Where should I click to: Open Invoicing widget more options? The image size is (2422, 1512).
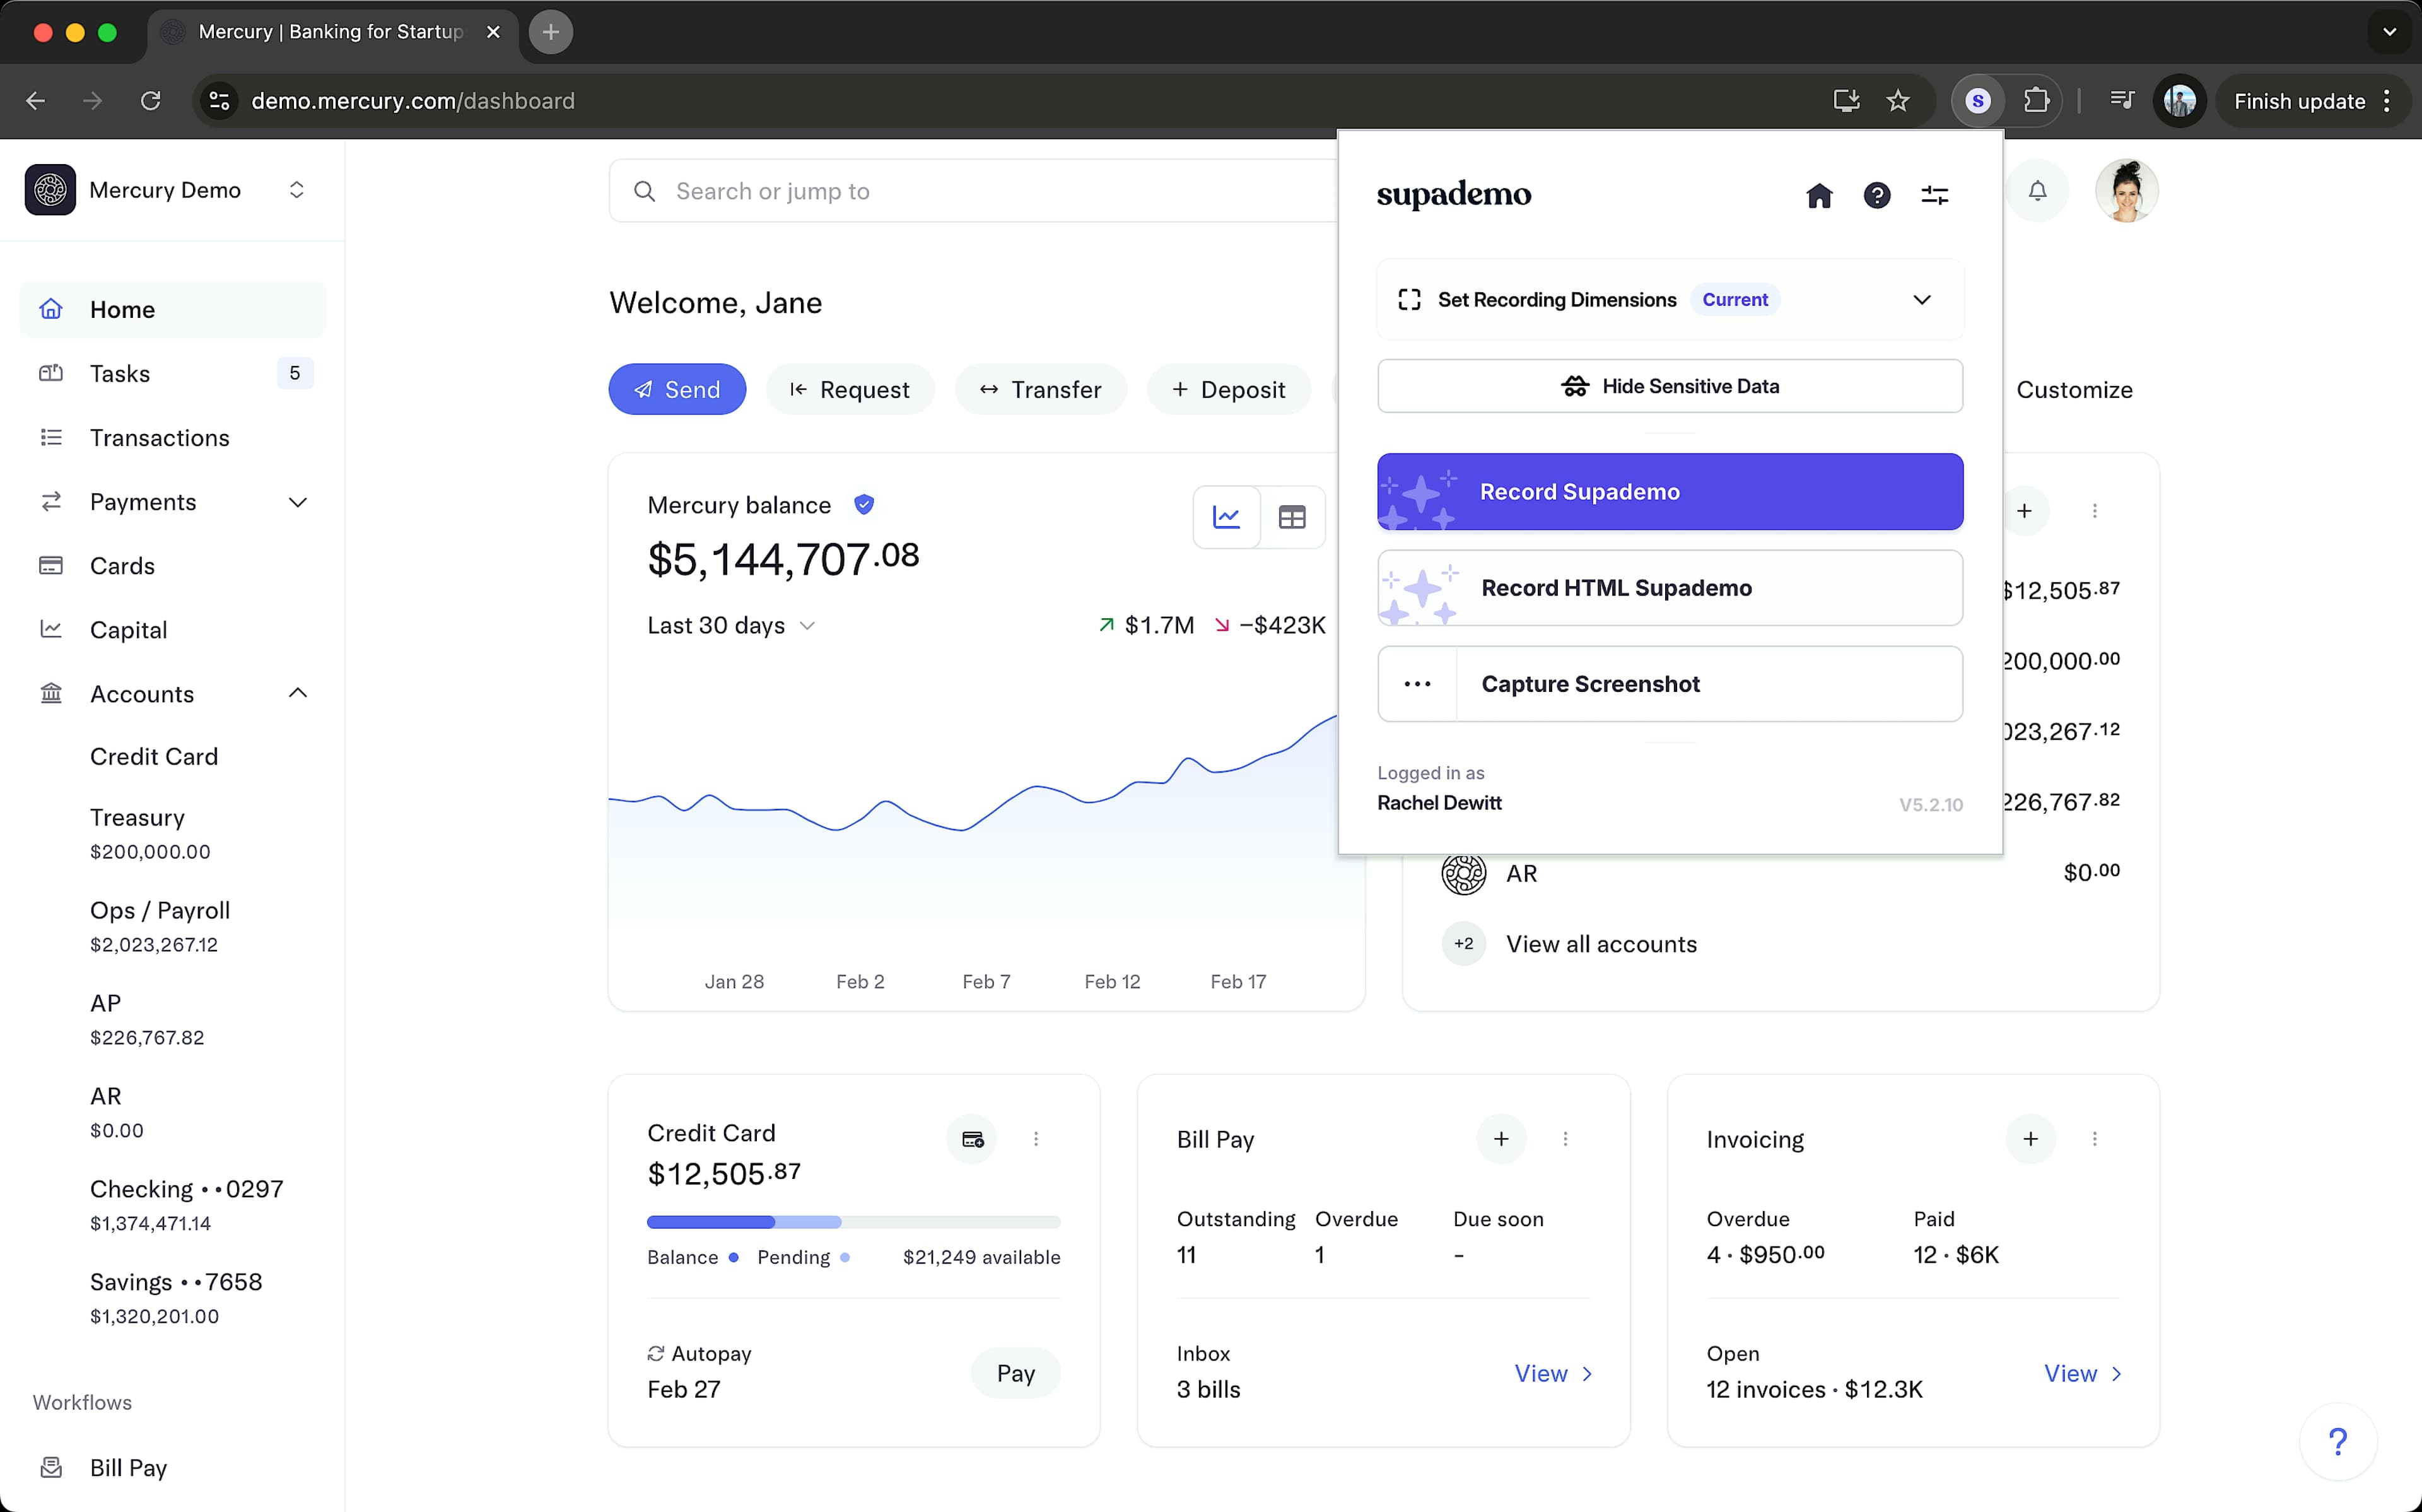[2095, 1139]
